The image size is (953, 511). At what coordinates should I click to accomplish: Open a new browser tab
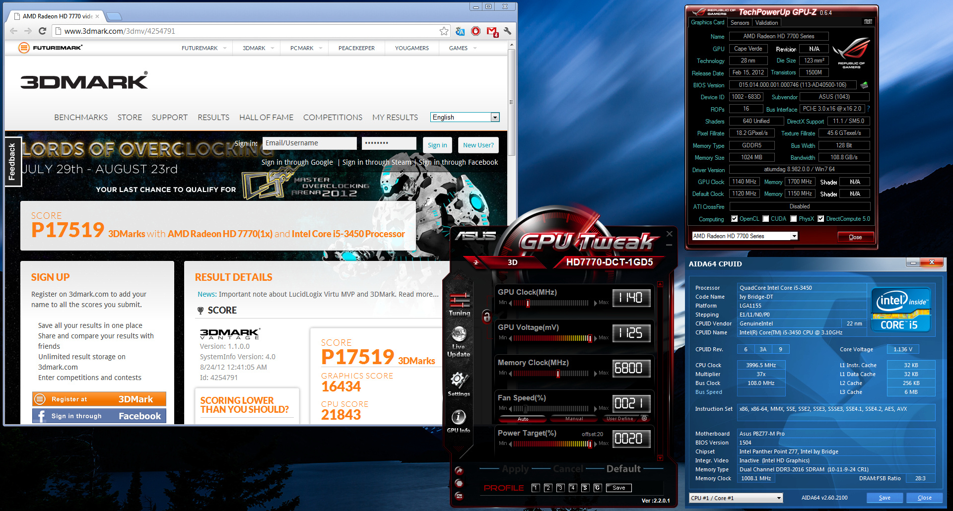coord(114,16)
